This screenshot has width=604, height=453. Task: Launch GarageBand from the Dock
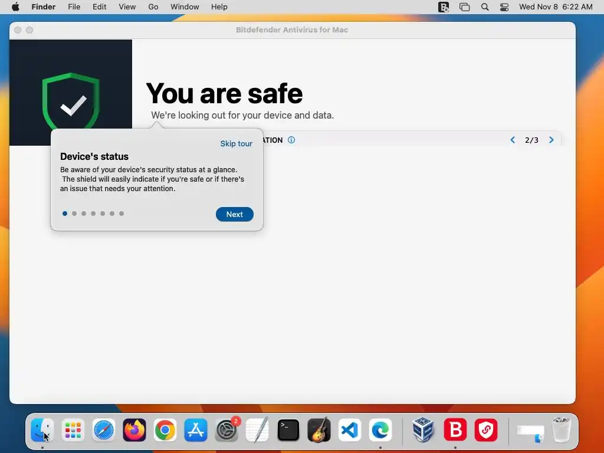(x=319, y=430)
